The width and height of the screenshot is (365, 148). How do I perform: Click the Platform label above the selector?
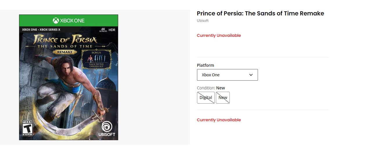click(x=205, y=65)
